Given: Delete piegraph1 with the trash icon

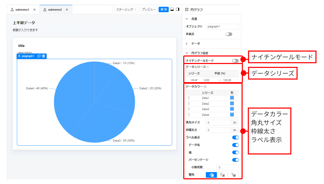Looking at the screenshot, I should pyautogui.click(x=44, y=56).
